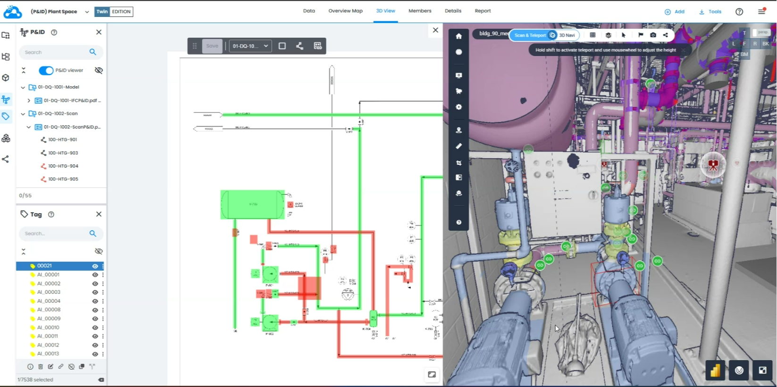Toggle hide-all visibility in Tag panel

(99, 251)
